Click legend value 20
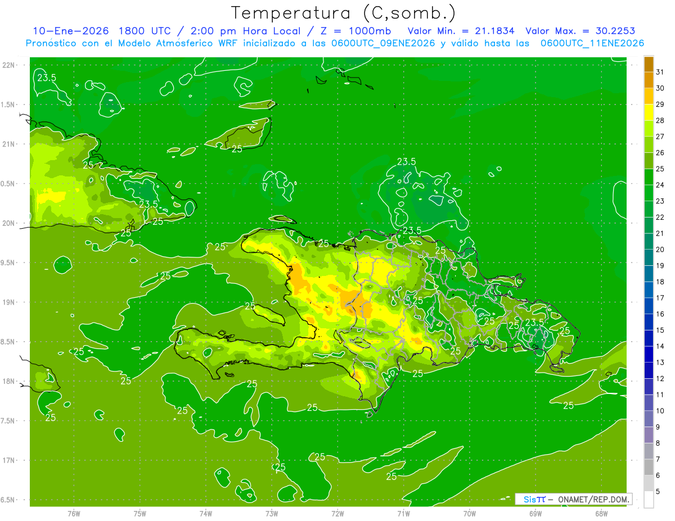Screen dimensions: 675x521 click(x=660, y=250)
